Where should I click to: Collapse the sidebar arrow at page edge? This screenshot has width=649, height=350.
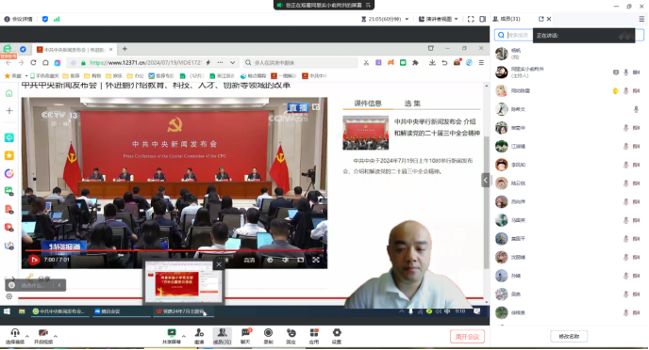(x=485, y=180)
